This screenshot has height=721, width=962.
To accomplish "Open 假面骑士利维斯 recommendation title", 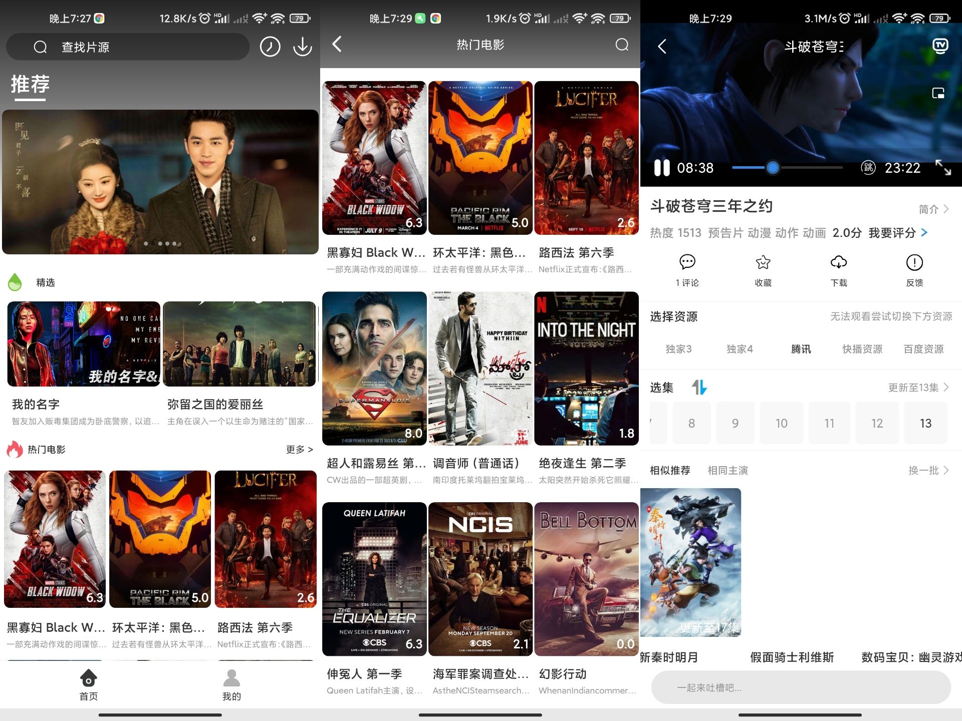I will coord(792,657).
